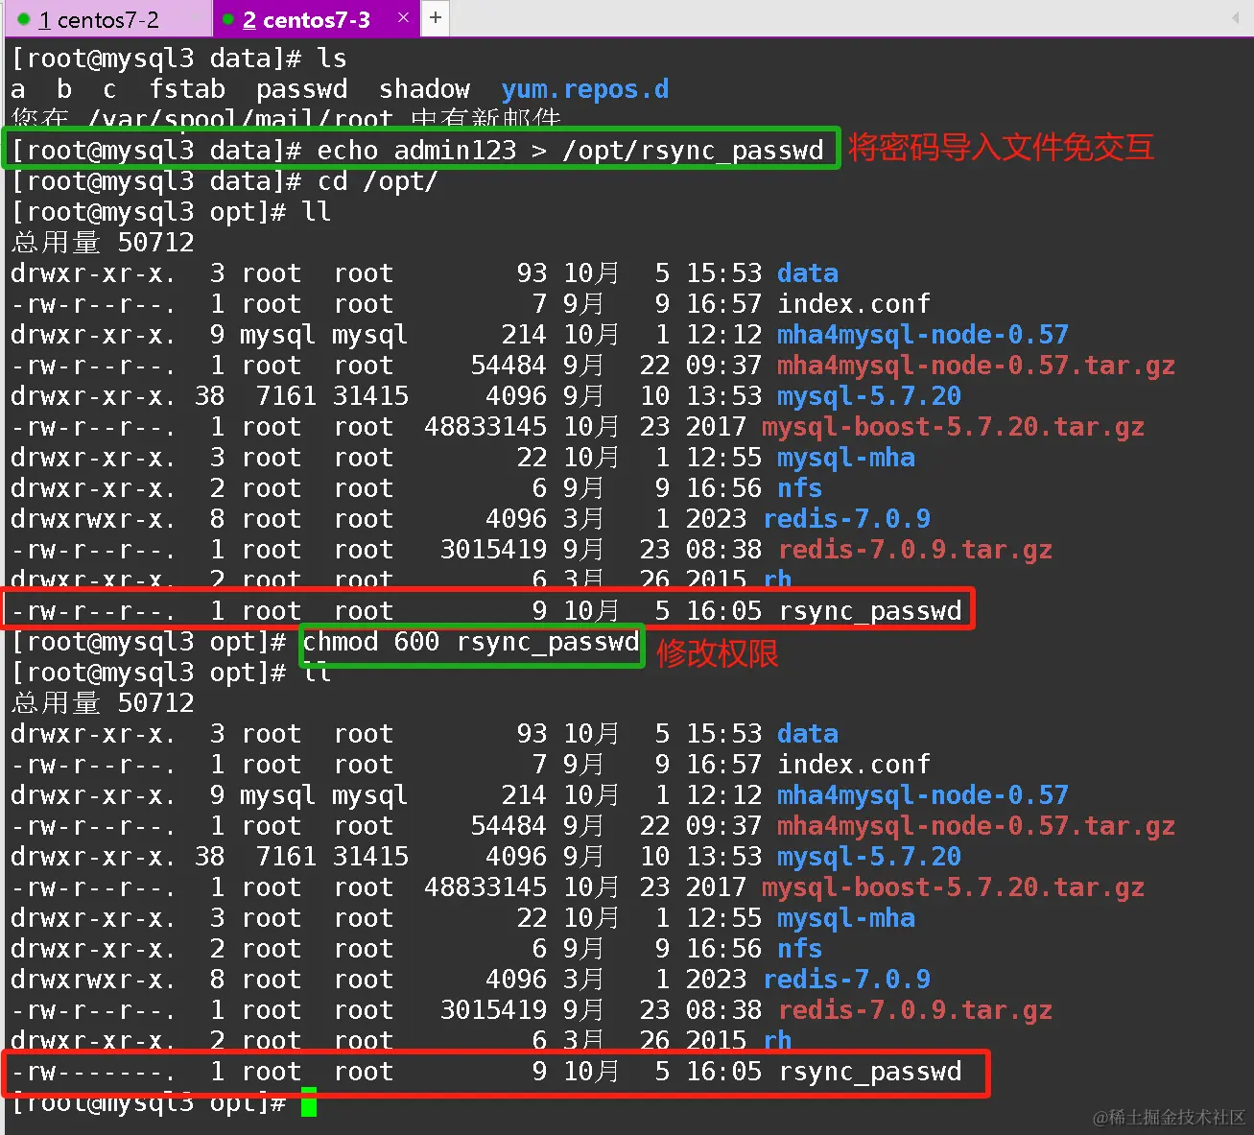Viewport: 1254px width, 1135px height.
Task: Switch to the "1 centos7-2" session tab
Action: click(106, 18)
